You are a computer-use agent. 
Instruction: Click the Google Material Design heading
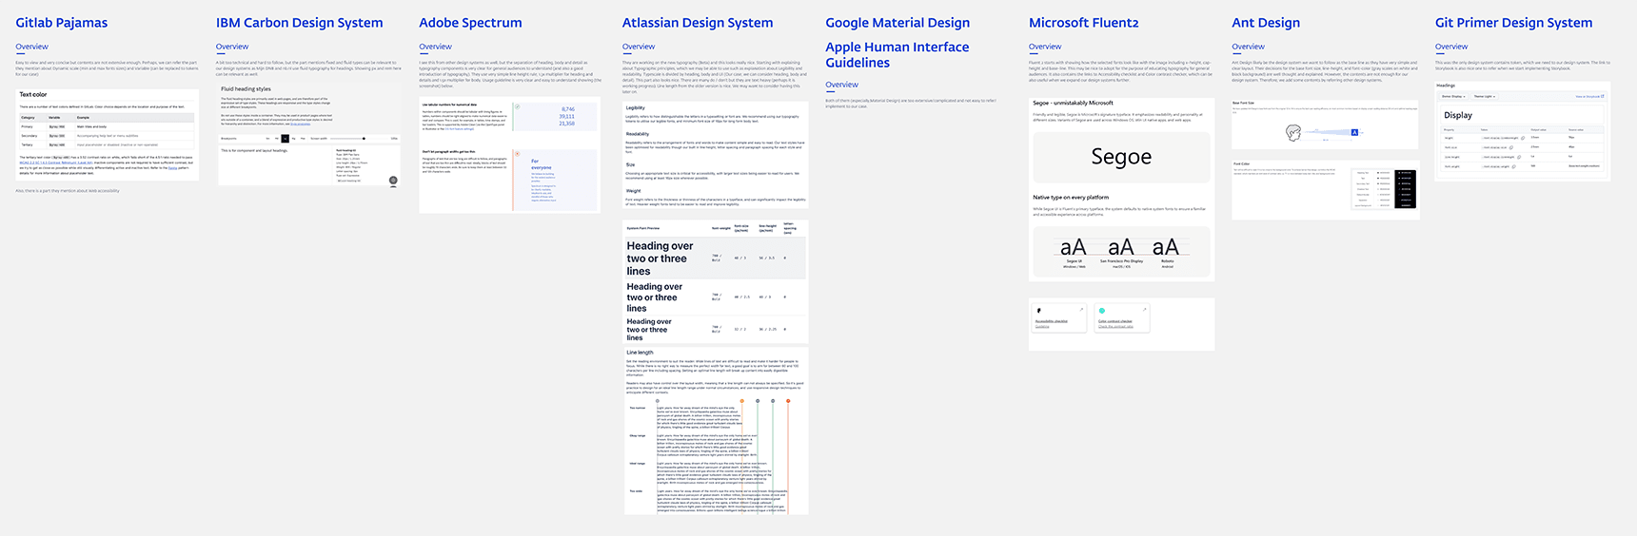coord(897,23)
